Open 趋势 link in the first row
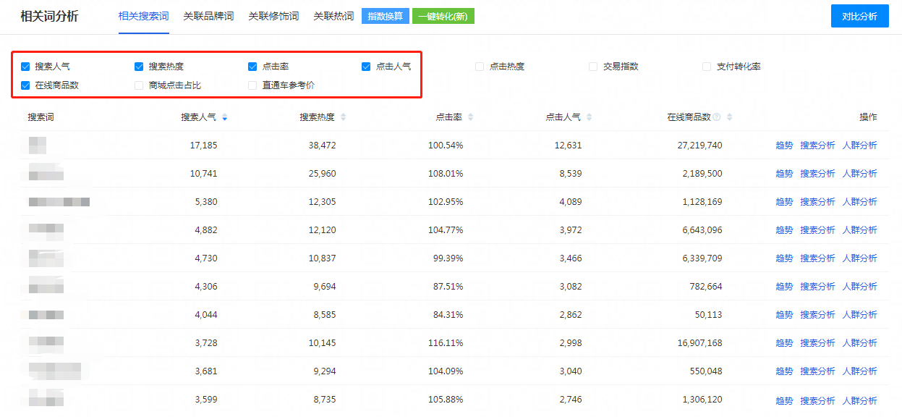This screenshot has width=902, height=417. pyautogui.click(x=784, y=146)
